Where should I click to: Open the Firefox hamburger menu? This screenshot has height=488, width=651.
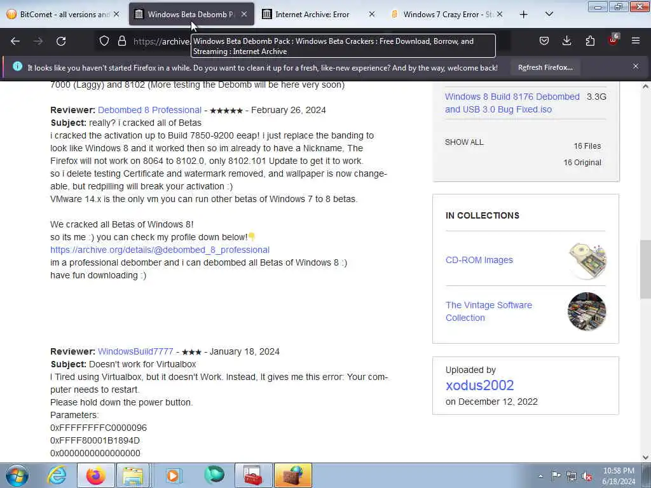pos(636,41)
